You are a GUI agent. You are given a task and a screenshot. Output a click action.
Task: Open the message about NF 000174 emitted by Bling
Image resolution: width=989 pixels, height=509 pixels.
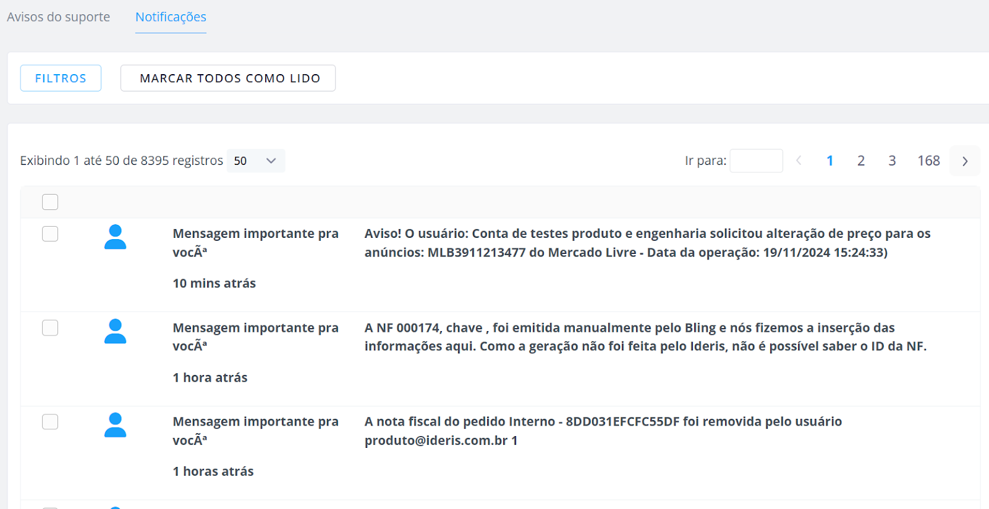[645, 337]
